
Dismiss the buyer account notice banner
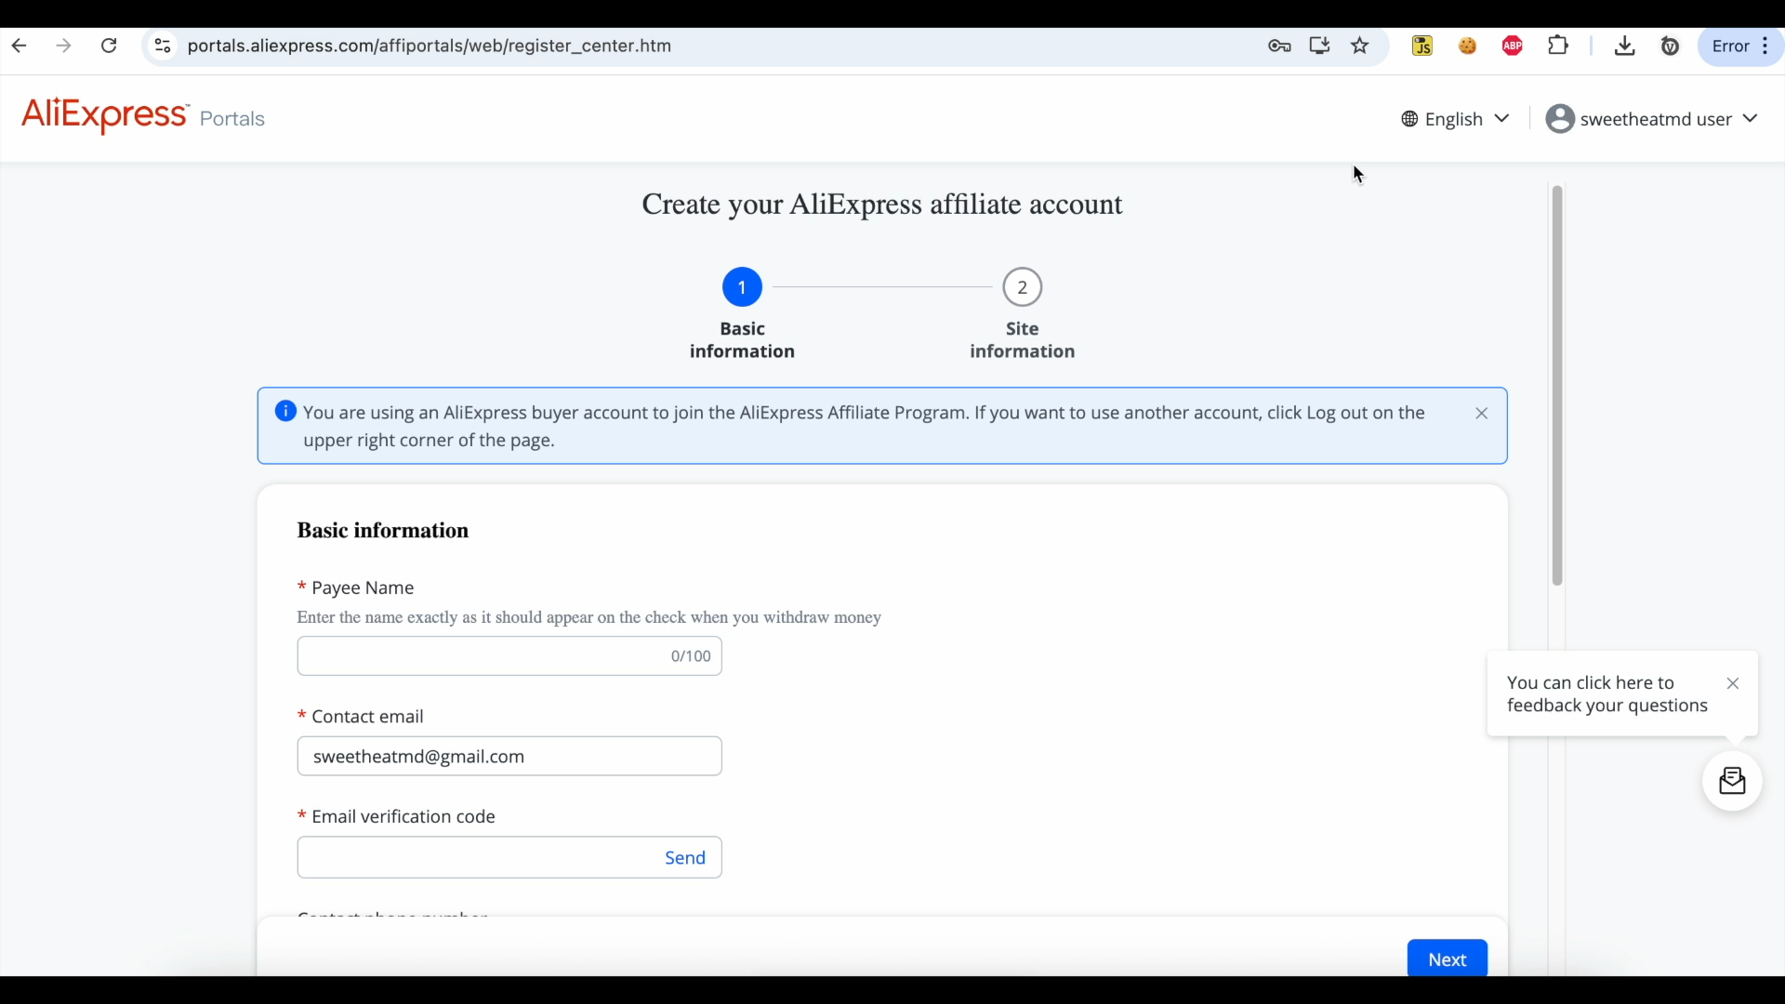coord(1482,414)
